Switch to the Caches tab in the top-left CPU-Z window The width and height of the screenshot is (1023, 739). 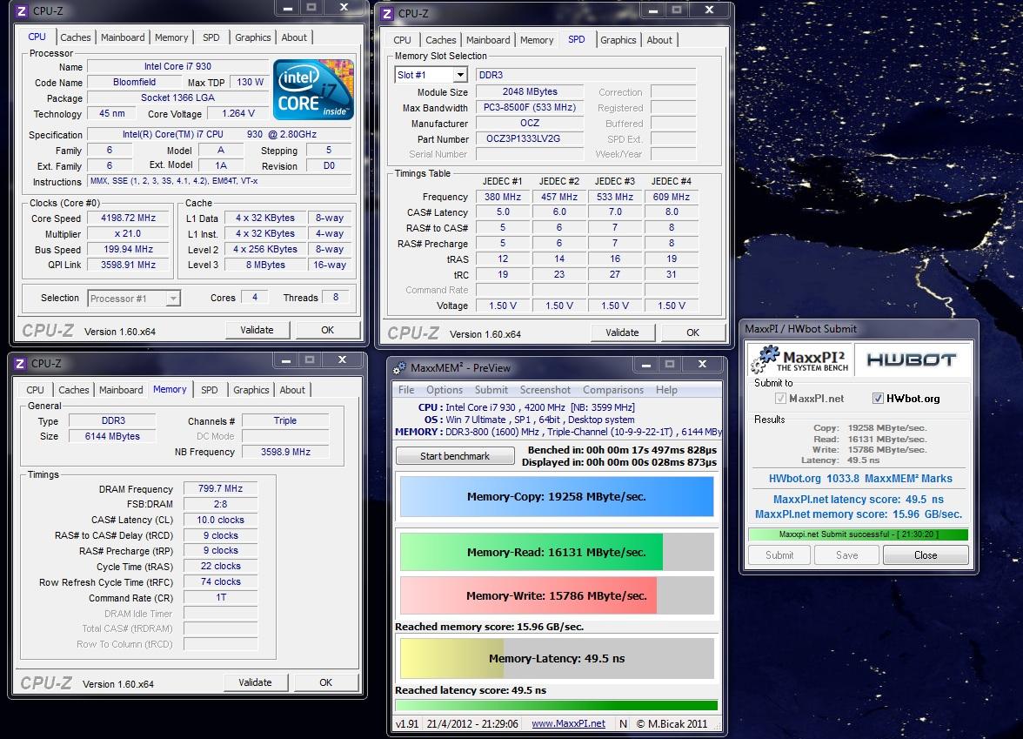[76, 38]
